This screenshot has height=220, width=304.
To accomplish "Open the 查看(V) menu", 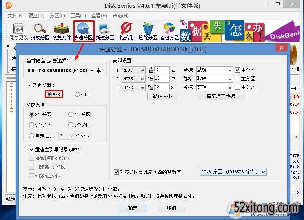I will click(99, 16).
